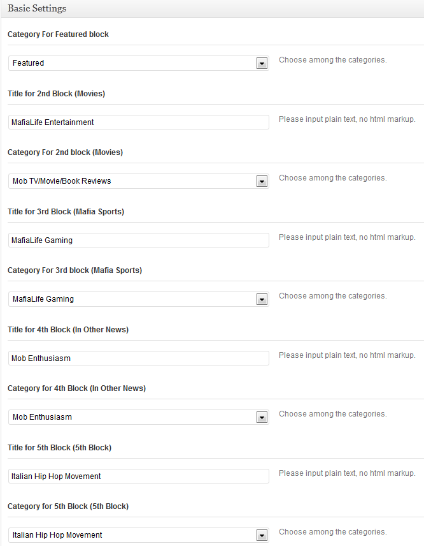The image size is (424, 546).
Task: Click the arrow on the 5th Block dropdown
Action: point(262,536)
